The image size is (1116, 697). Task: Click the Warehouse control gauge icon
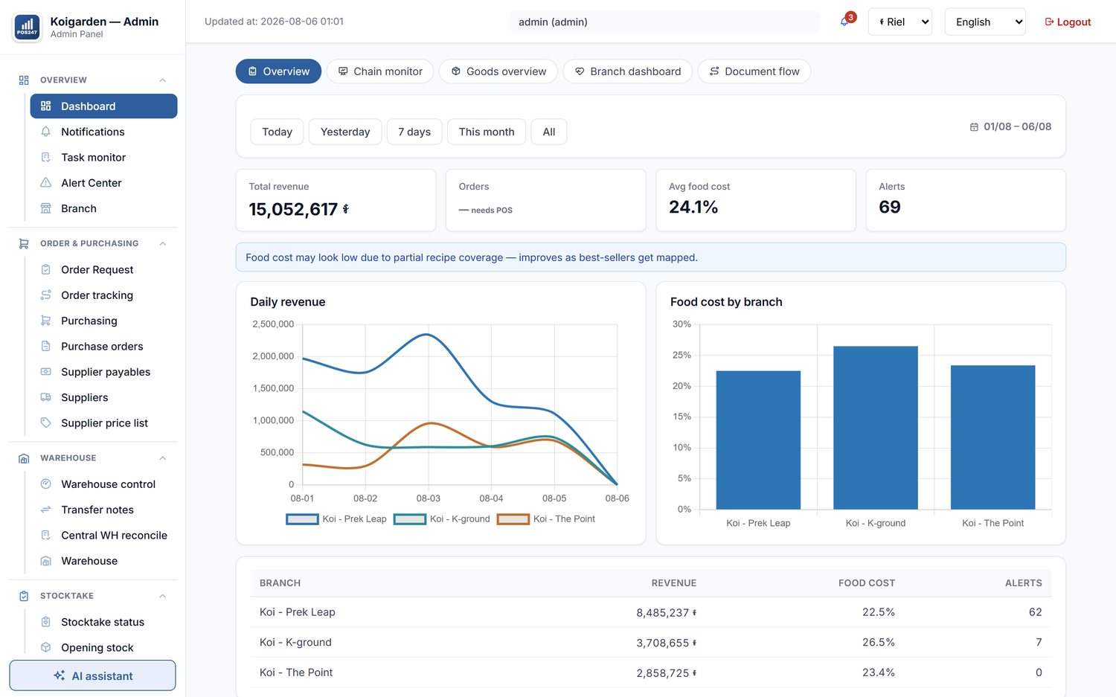click(x=45, y=484)
